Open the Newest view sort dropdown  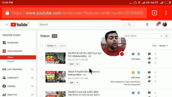163,46
